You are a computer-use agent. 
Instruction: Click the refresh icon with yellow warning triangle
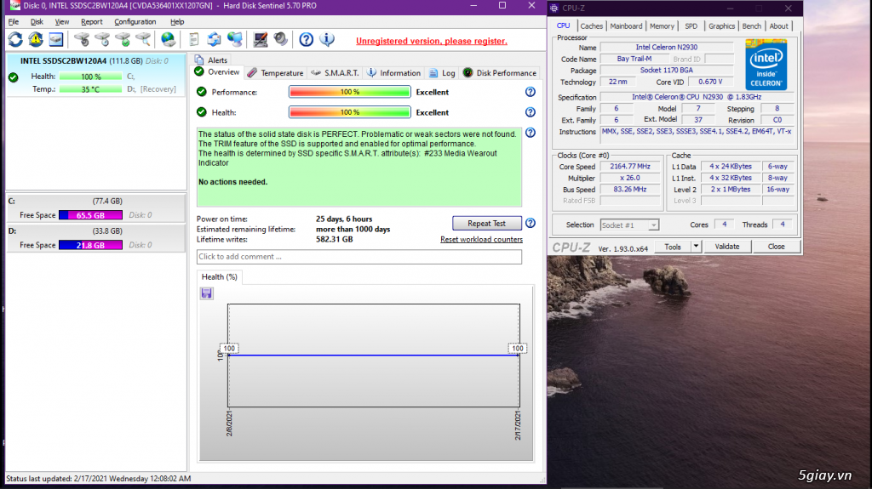pos(36,39)
